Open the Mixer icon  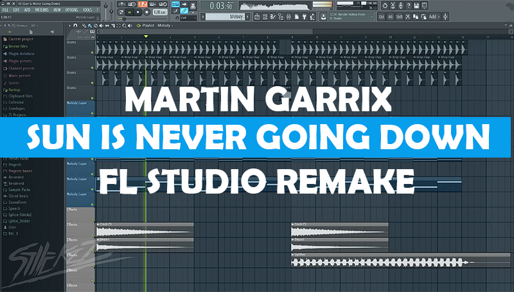[x=288, y=17]
